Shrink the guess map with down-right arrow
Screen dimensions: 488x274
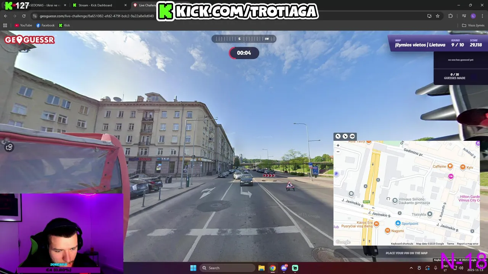tap(345, 136)
